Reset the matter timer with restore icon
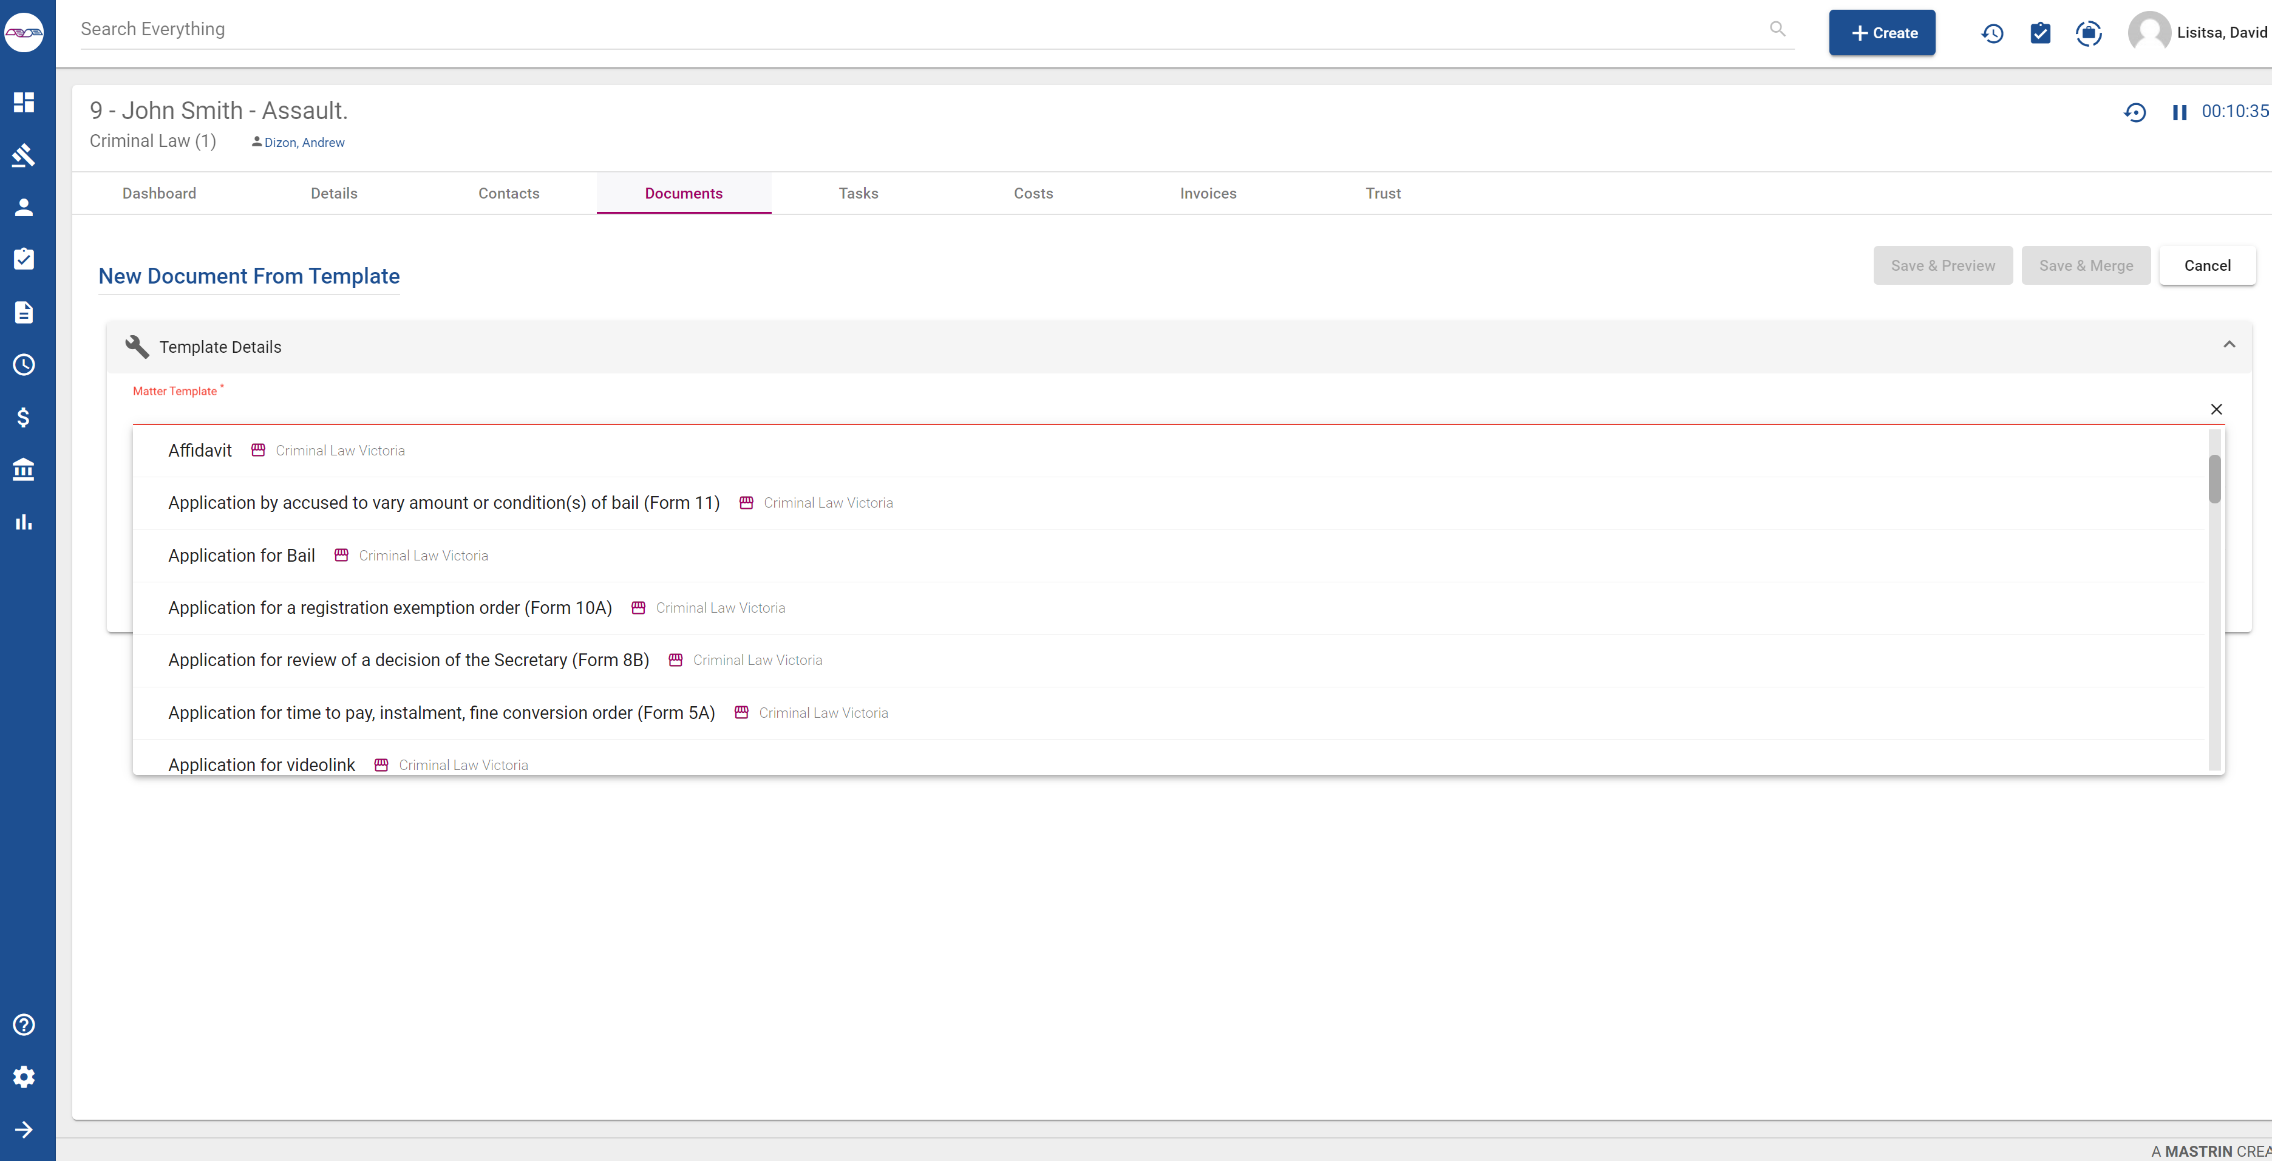The width and height of the screenshot is (2272, 1161). tap(2134, 111)
